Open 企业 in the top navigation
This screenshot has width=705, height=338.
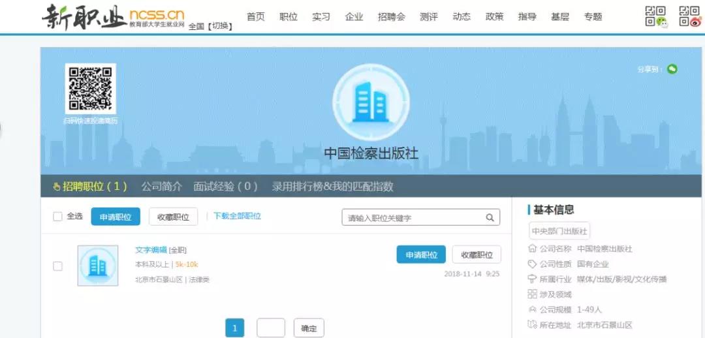[x=354, y=17]
